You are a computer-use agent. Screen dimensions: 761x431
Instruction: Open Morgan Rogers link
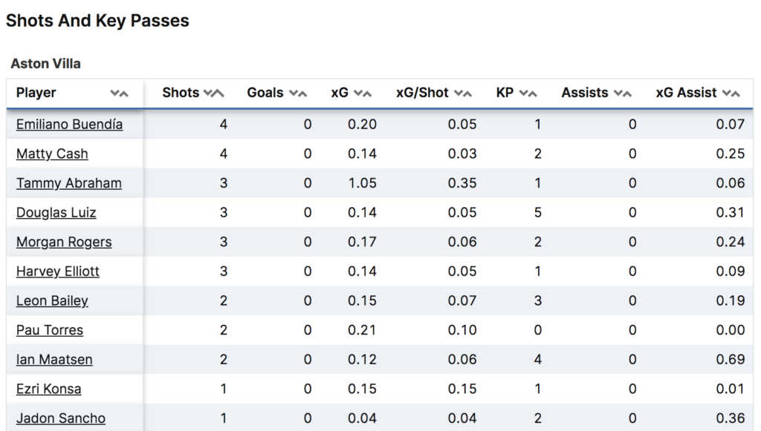pyautogui.click(x=64, y=242)
